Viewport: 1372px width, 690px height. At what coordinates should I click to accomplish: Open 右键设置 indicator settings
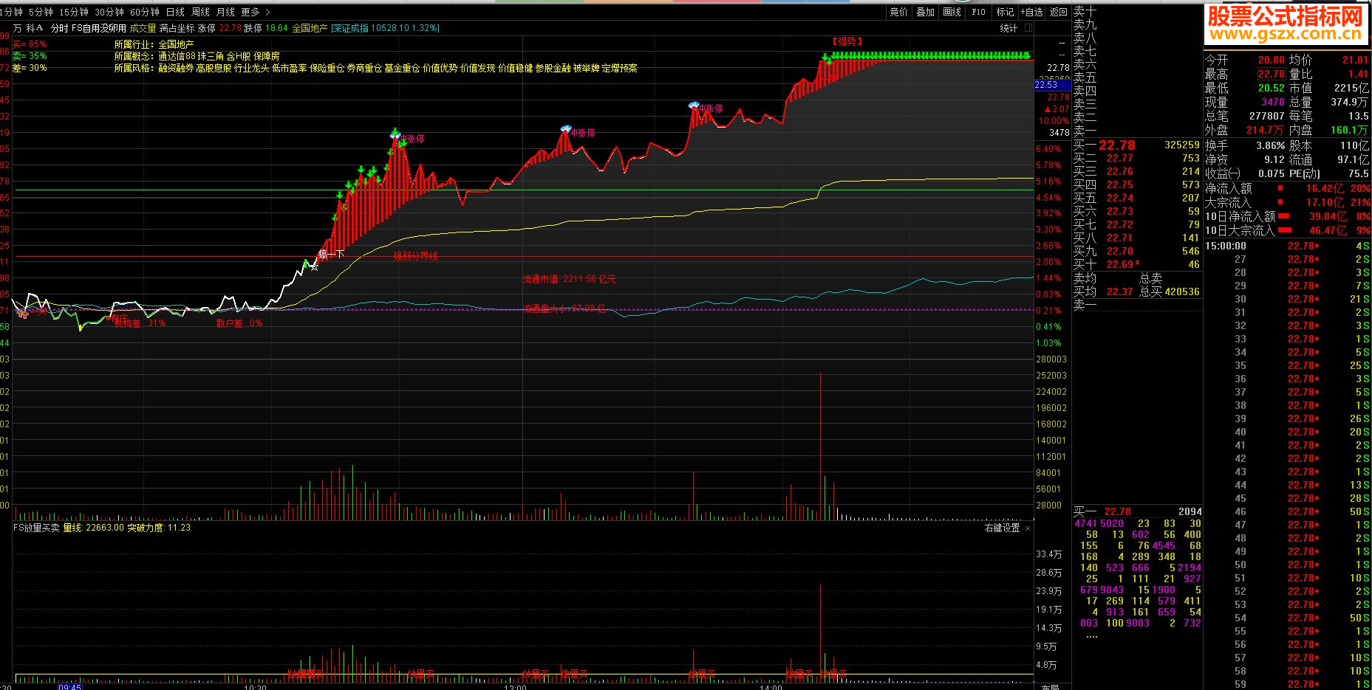pyautogui.click(x=1002, y=528)
